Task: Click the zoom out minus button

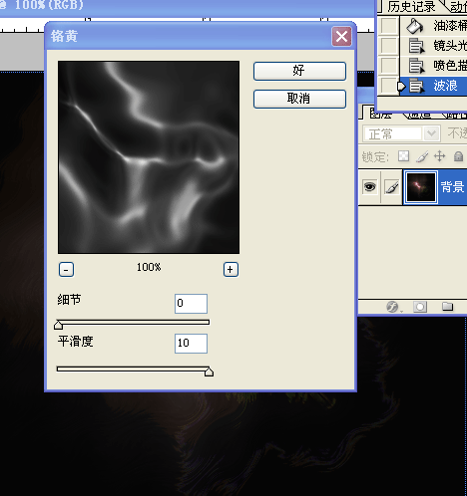Action: [66, 269]
